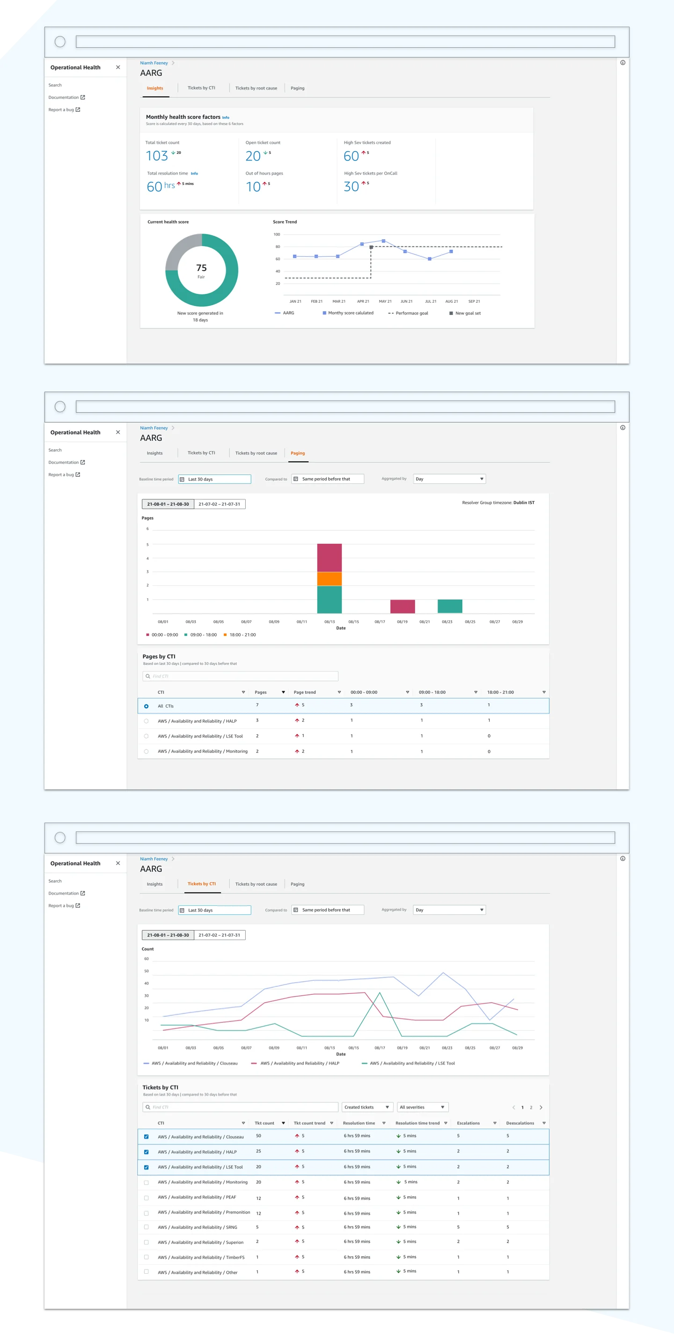Click the Report a bug external link icon on the Paging screen
The image size is (674, 1342).
click(x=78, y=474)
